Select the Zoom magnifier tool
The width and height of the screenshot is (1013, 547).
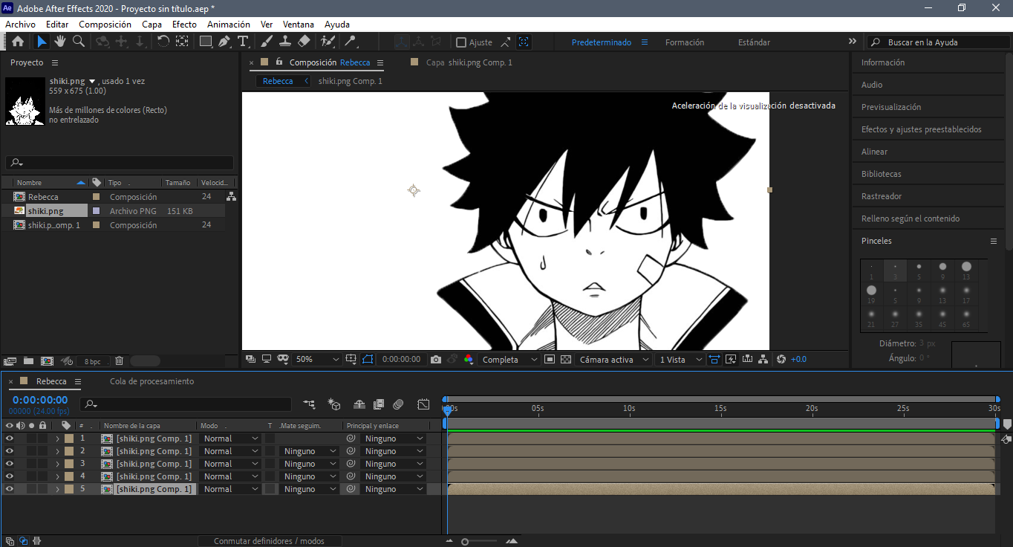78,42
